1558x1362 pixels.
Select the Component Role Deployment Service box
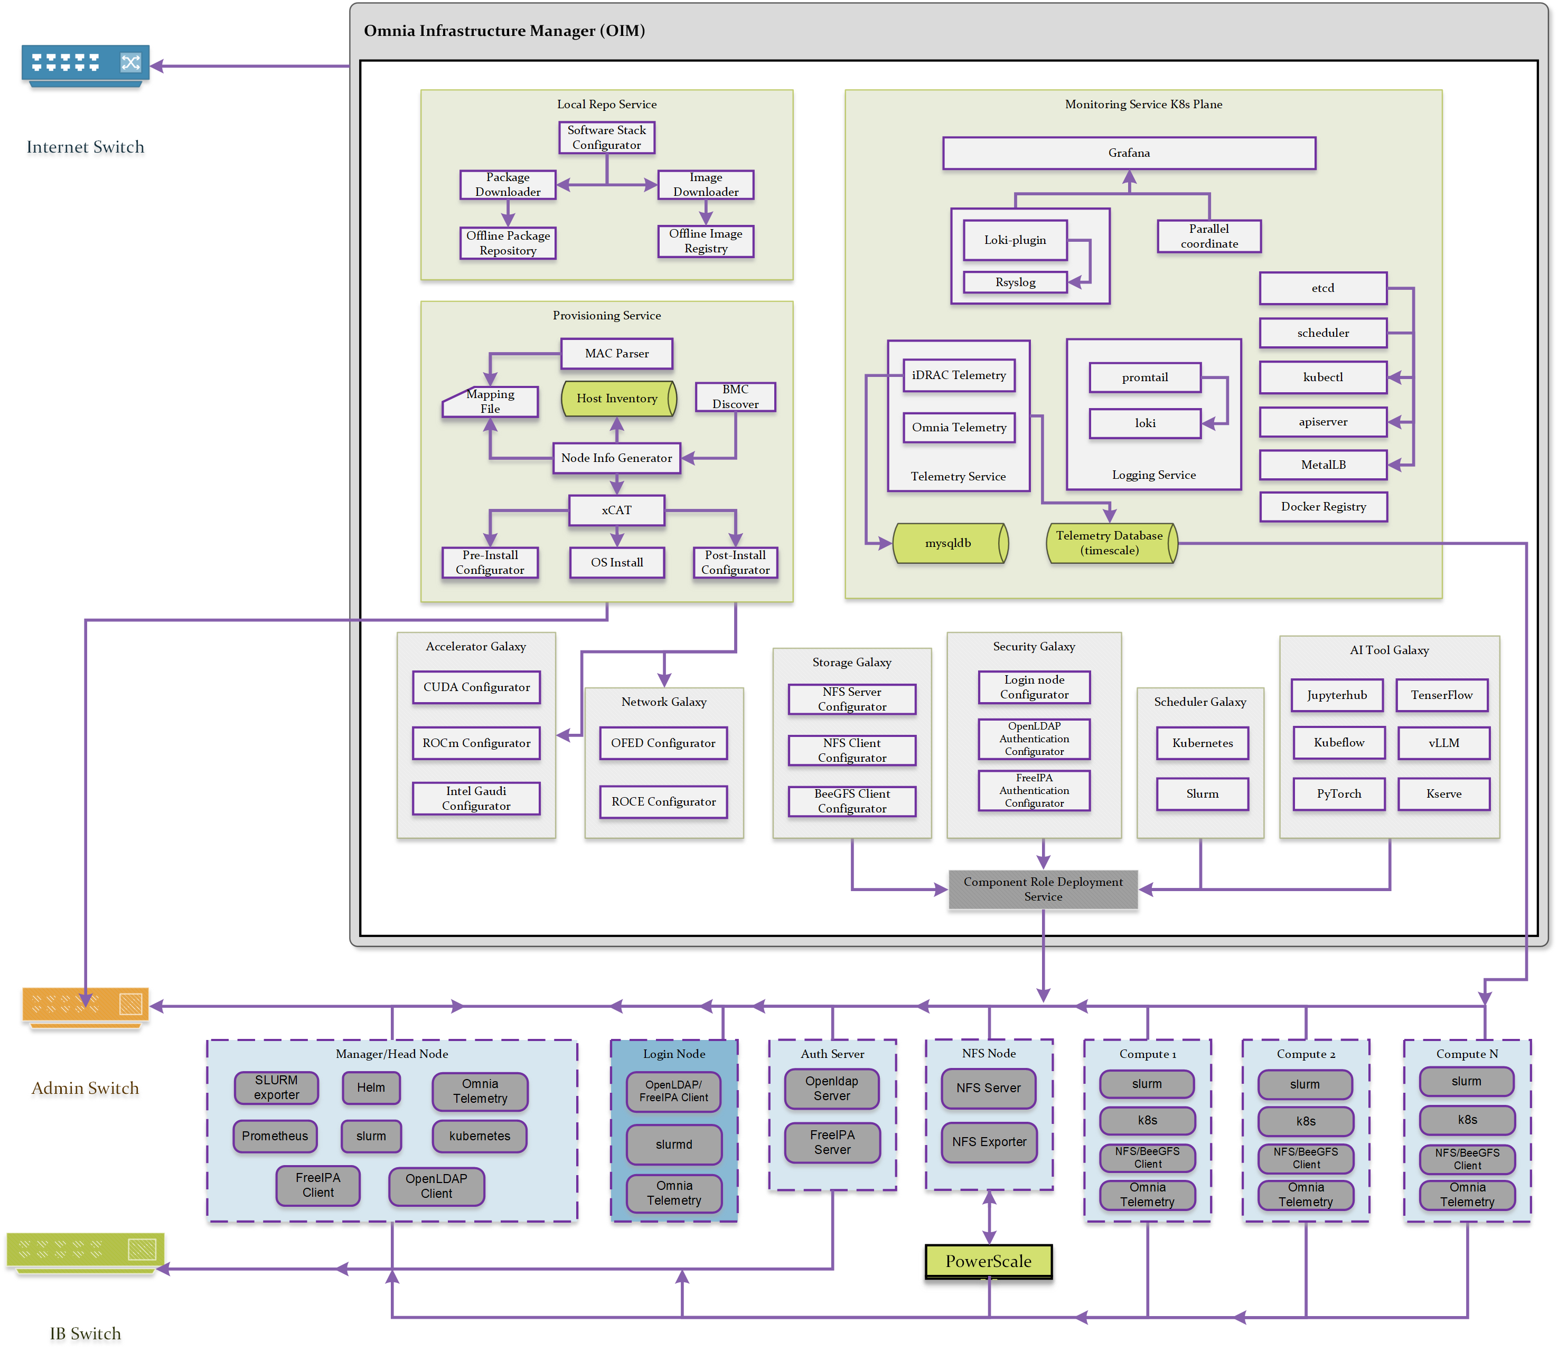[1043, 889]
